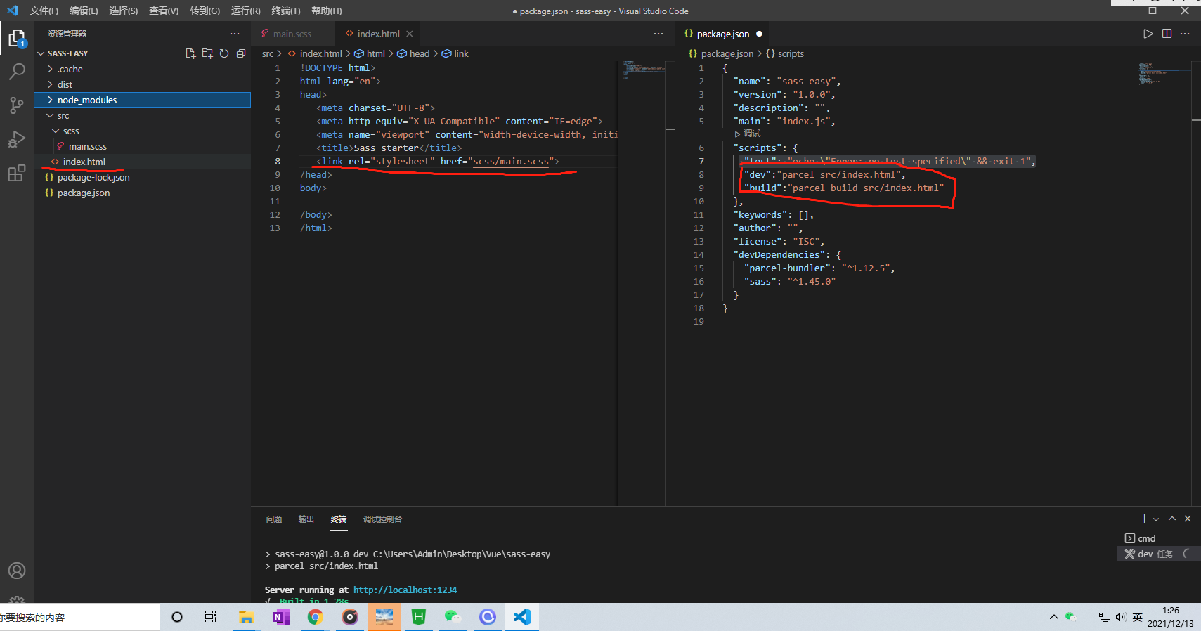Switch to the 调试控制台 panel tab
Image resolution: width=1201 pixels, height=631 pixels.
click(382, 519)
